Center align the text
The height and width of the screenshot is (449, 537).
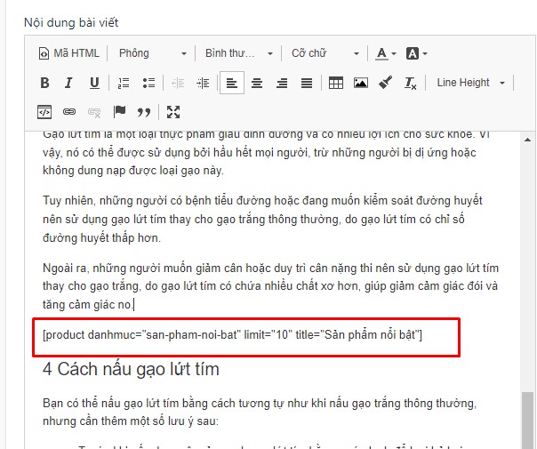pyautogui.click(x=257, y=83)
